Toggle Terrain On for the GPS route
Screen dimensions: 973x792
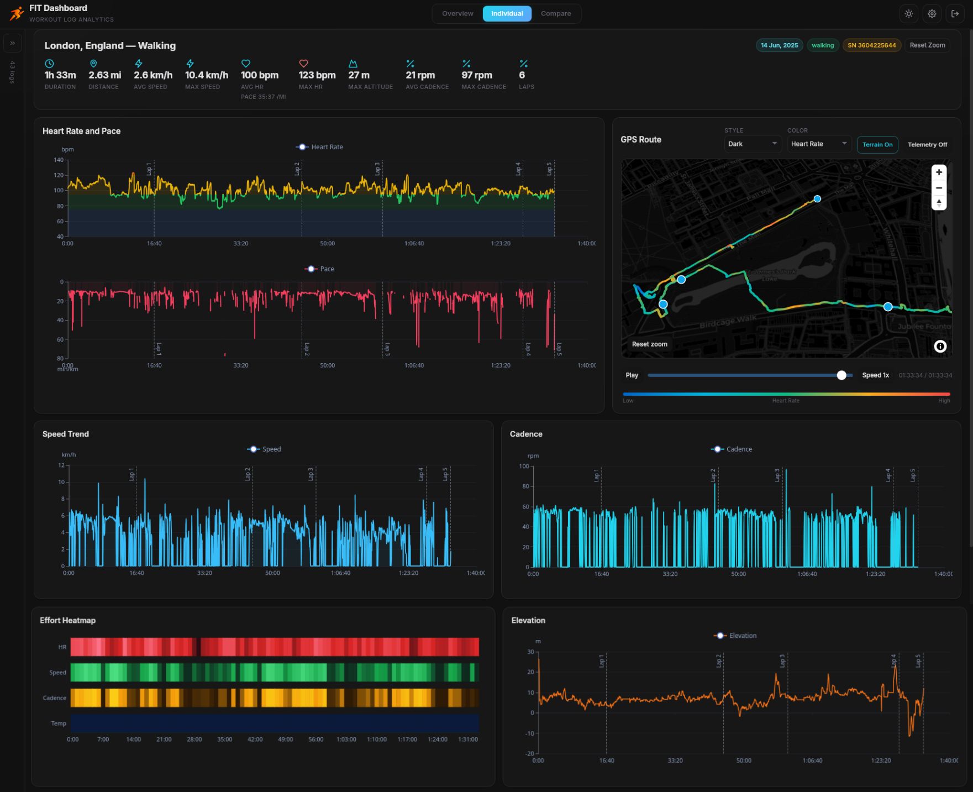[x=877, y=144]
